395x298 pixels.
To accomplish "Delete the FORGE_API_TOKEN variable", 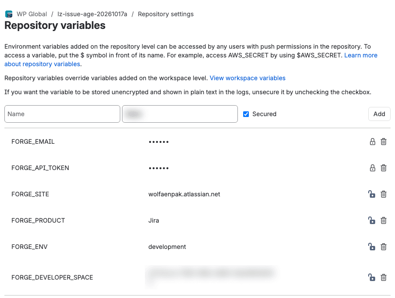I will pos(384,168).
